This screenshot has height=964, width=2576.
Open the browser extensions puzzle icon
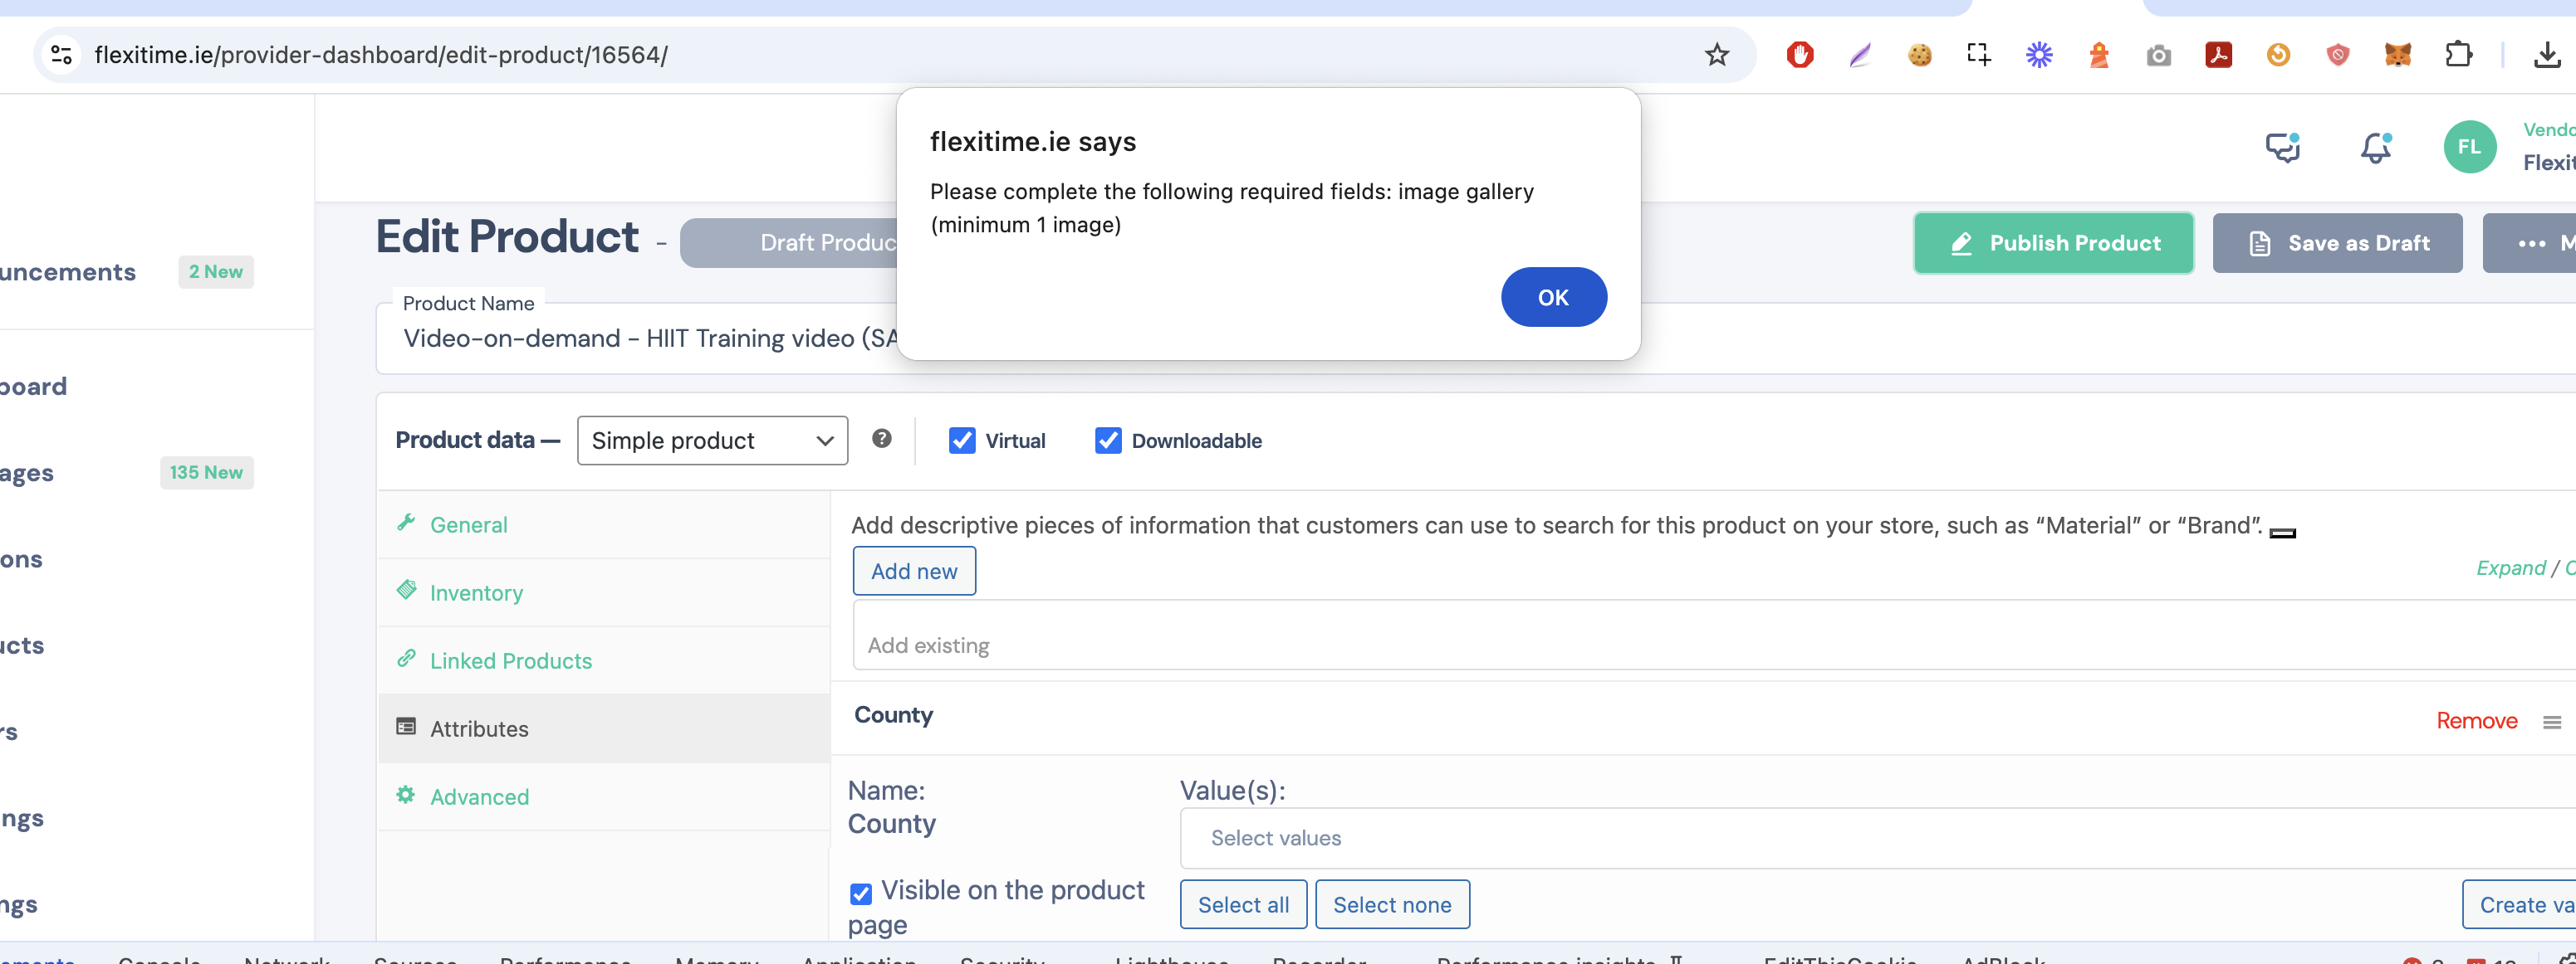[2458, 55]
